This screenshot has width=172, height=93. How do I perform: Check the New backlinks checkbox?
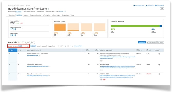coord(61,46)
